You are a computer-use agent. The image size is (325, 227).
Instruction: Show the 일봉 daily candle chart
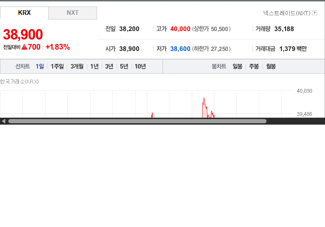click(237, 66)
